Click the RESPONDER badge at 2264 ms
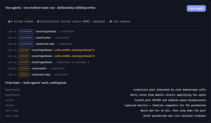This screenshot has height=123, width=211. (x=26, y=38)
